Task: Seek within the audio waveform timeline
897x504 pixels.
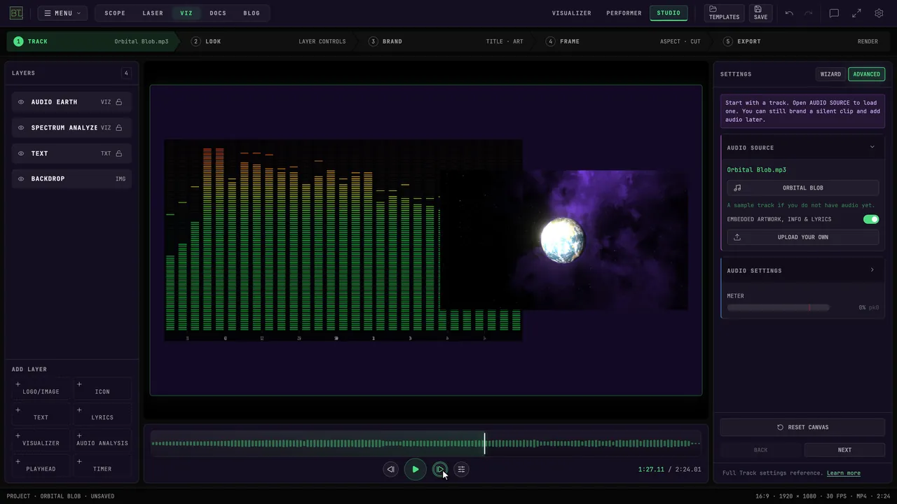Action: point(426,443)
